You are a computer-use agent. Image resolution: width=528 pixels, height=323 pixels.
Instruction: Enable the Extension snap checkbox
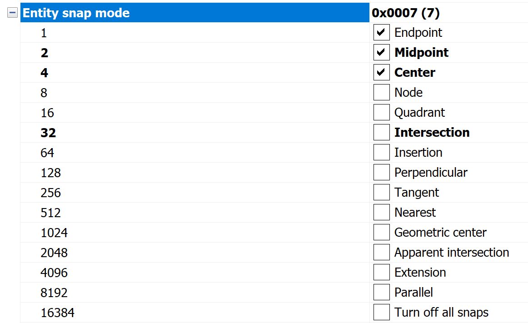[381, 273]
